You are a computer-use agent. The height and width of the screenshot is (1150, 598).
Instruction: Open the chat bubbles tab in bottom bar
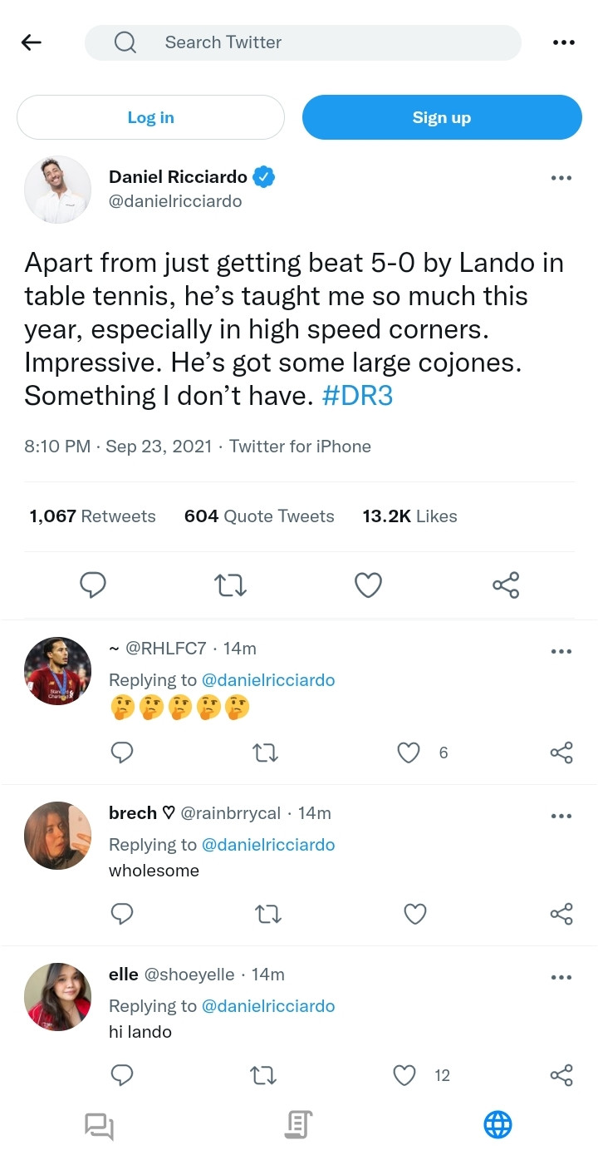[x=99, y=1126]
